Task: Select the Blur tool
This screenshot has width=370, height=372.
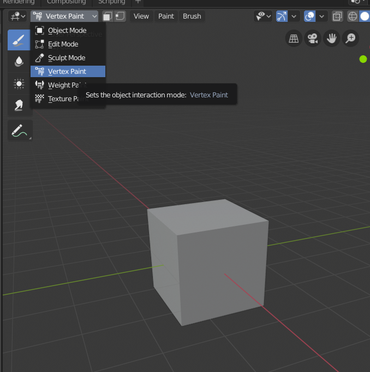Action: [19, 62]
